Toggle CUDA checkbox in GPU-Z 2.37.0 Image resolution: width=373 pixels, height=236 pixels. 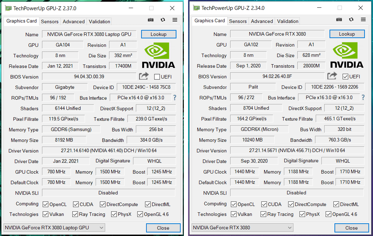[76, 204]
